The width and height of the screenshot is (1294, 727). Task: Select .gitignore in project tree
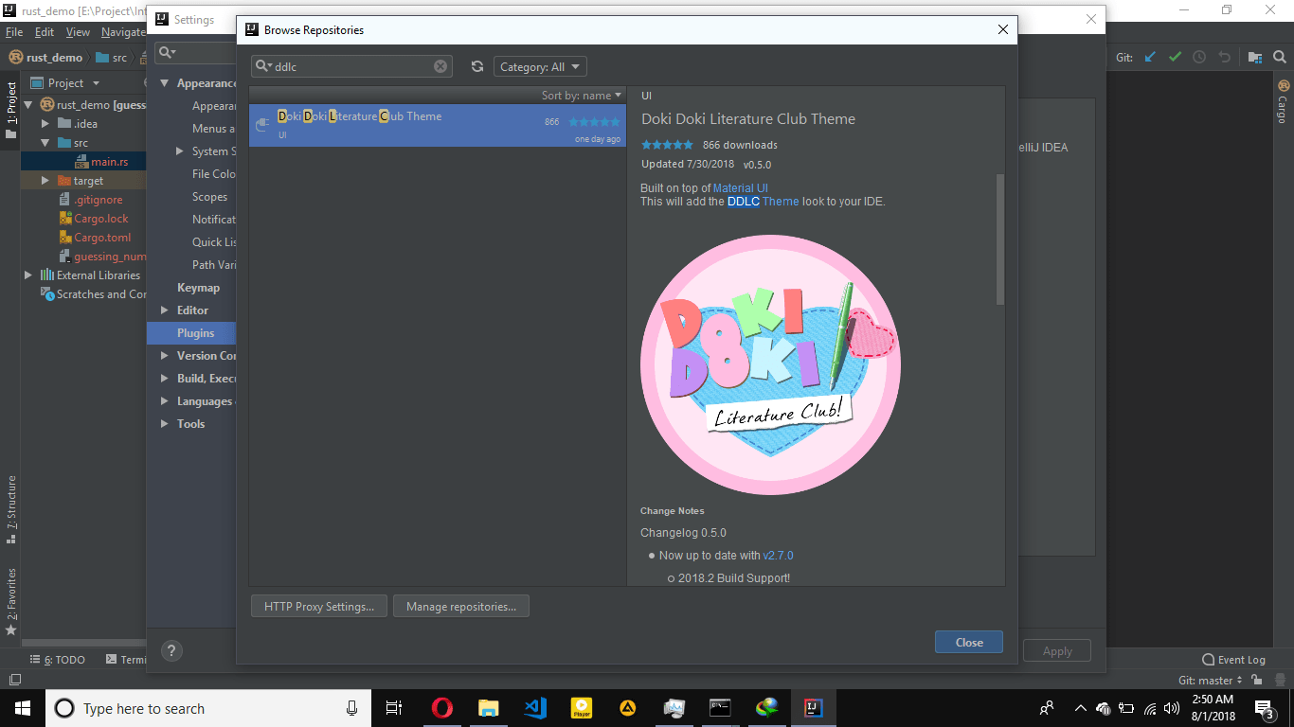[x=99, y=200]
